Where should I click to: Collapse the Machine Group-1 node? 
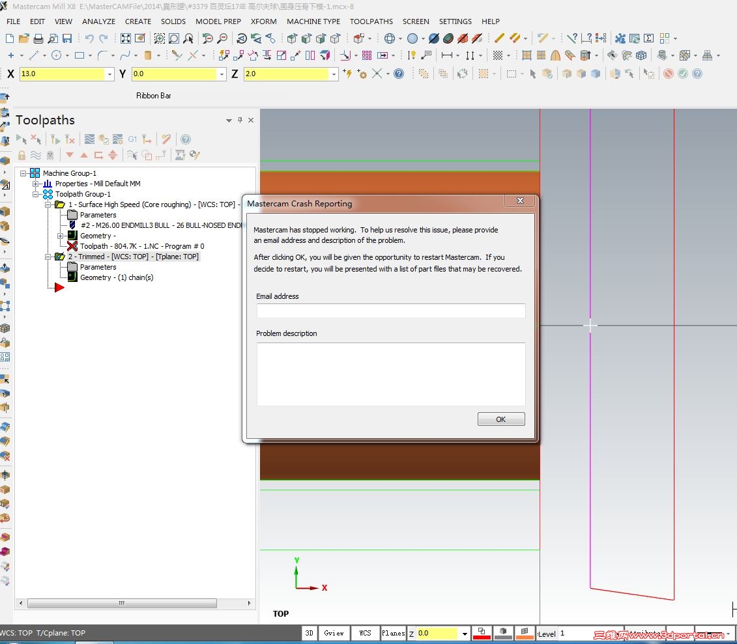pos(23,173)
